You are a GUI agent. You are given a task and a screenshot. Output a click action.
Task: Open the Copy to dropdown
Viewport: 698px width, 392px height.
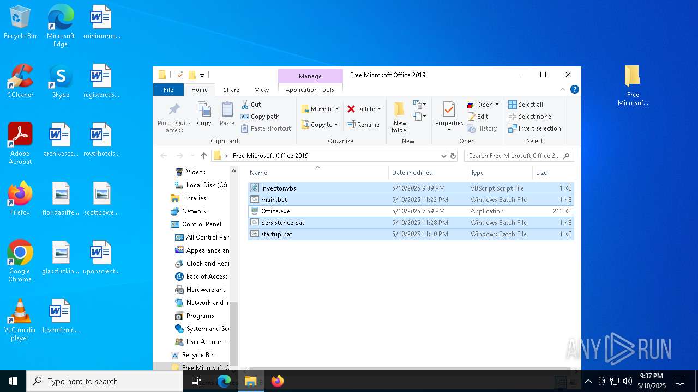(320, 125)
